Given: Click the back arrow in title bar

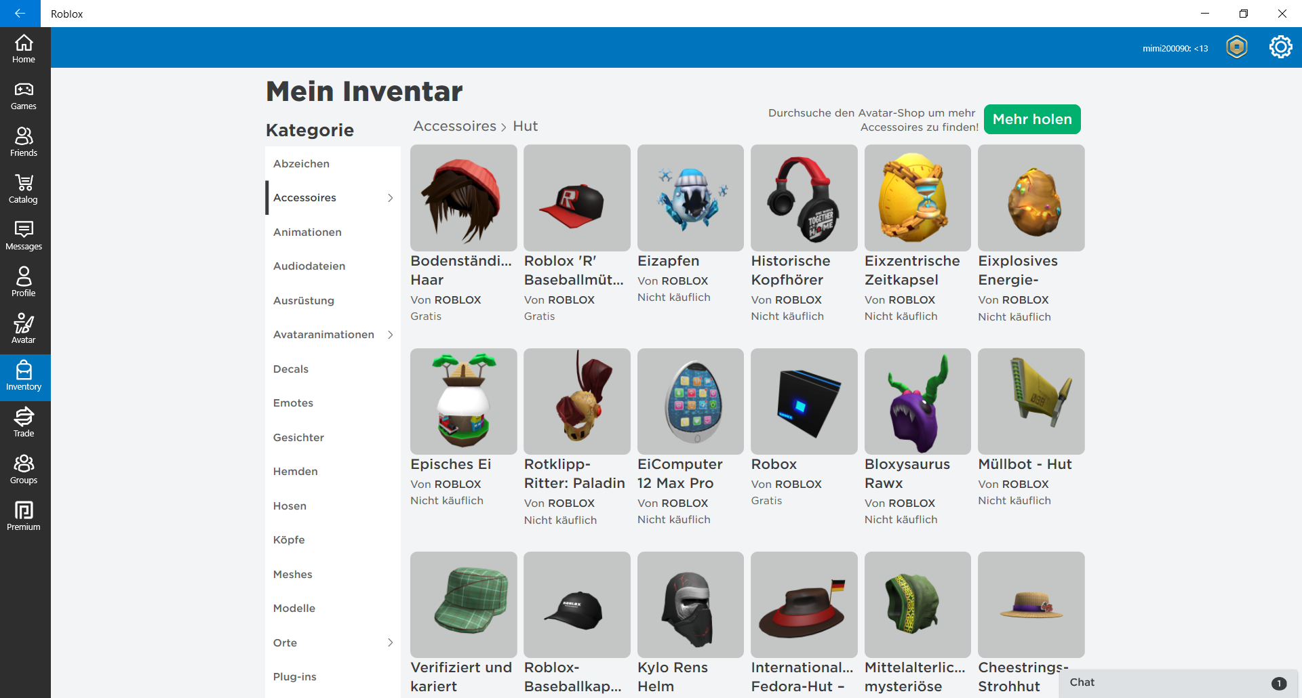Looking at the screenshot, I should point(20,14).
